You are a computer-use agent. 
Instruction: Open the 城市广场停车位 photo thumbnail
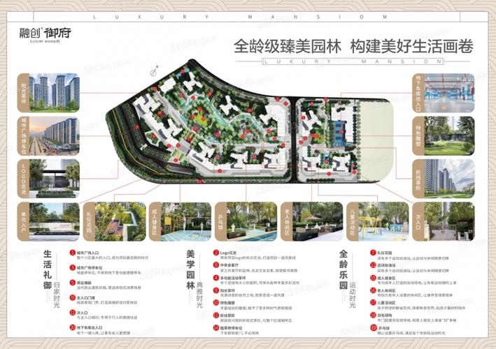48,136
